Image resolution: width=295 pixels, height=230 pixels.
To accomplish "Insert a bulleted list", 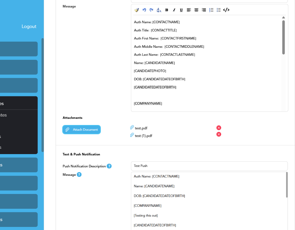I will pos(219,10).
